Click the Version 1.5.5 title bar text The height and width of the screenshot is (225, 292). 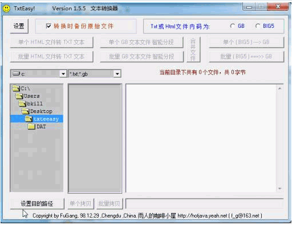(x=69, y=9)
